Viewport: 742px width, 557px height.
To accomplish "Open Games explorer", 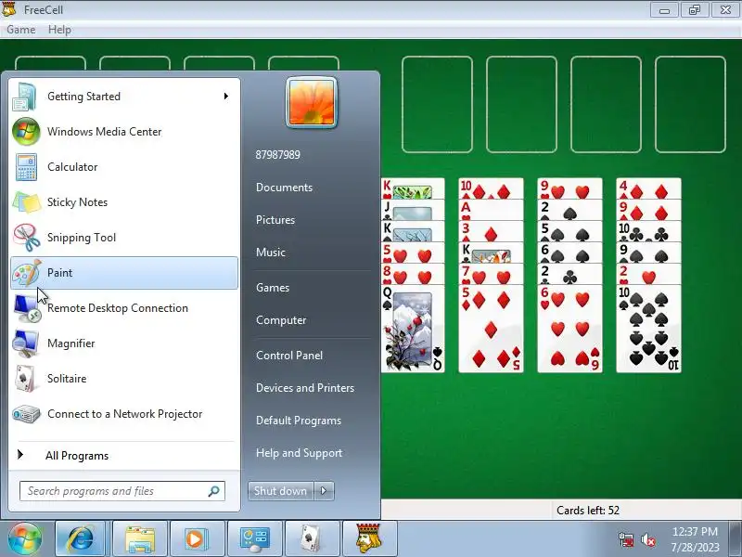I will pos(273,288).
